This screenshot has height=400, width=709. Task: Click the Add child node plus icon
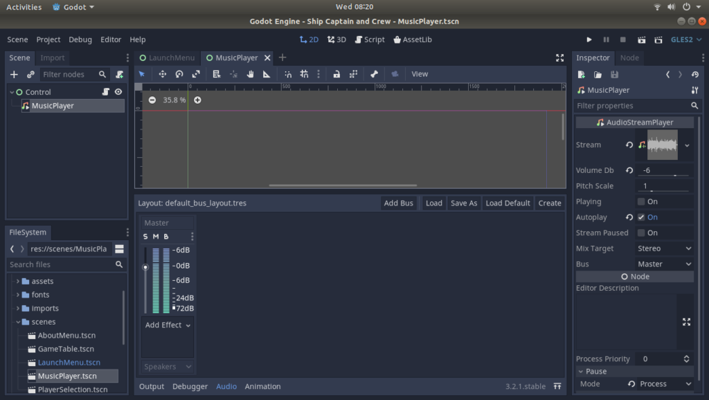pyautogui.click(x=14, y=74)
